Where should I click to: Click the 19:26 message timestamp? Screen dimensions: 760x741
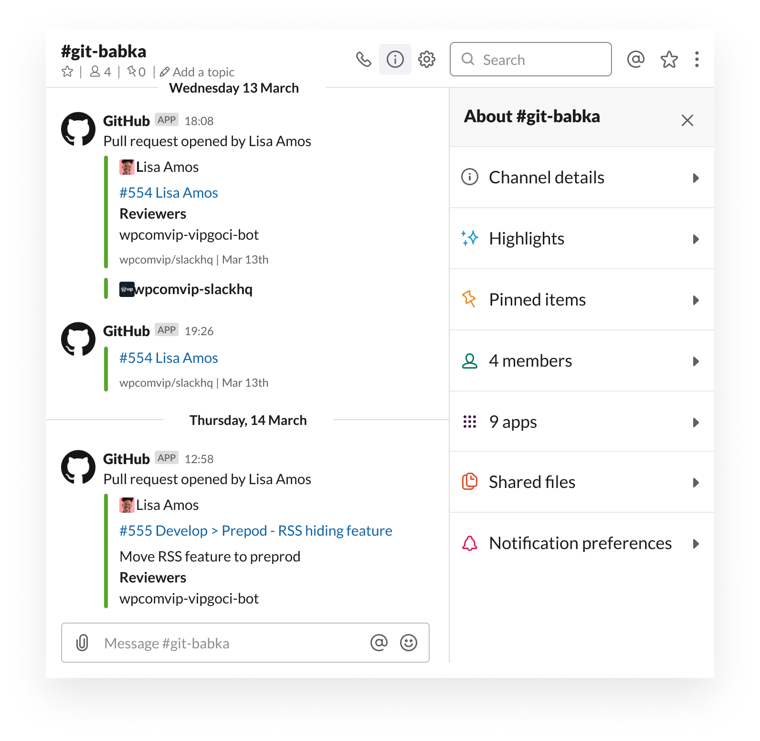click(199, 331)
